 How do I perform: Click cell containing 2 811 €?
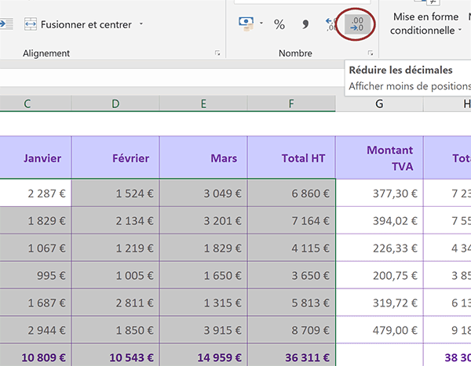point(115,303)
